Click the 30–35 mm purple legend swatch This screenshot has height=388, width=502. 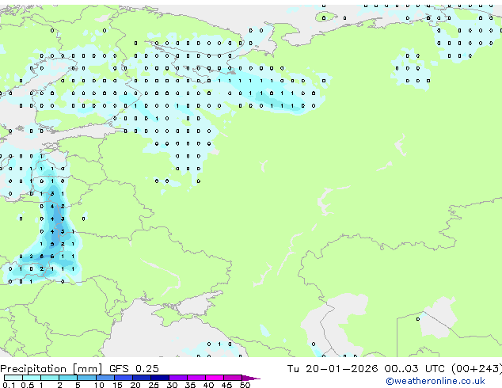tap(178, 378)
